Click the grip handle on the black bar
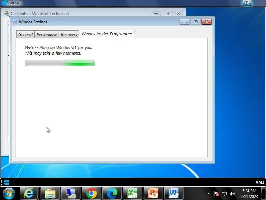Screen dimensions: 266x200 point(2,182)
